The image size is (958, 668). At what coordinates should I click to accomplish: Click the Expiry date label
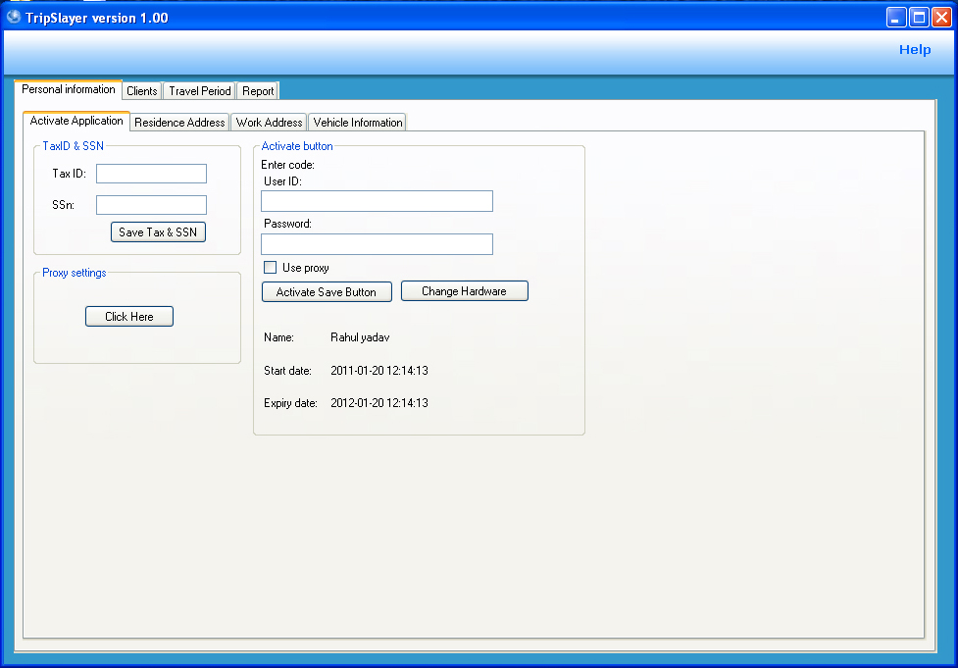click(x=291, y=403)
